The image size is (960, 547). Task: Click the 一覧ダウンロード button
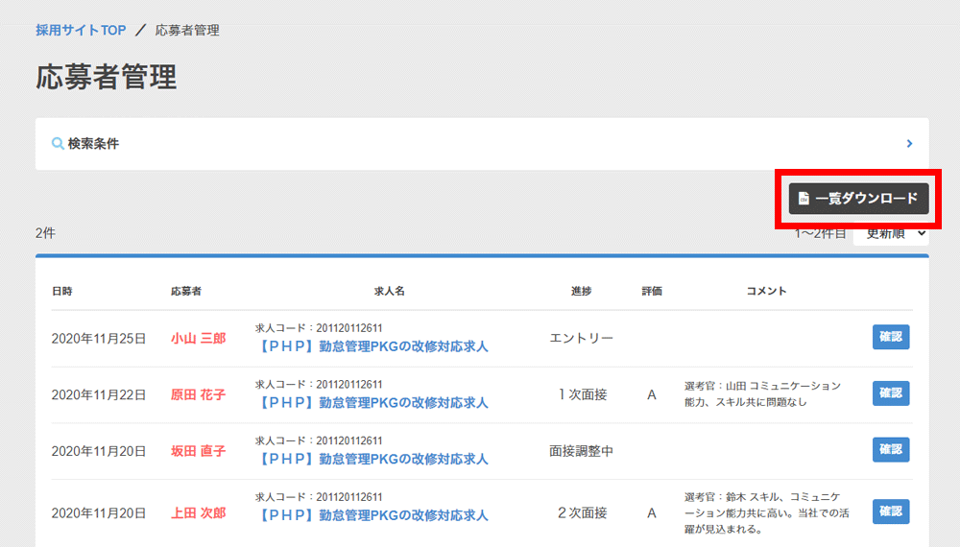click(x=858, y=199)
